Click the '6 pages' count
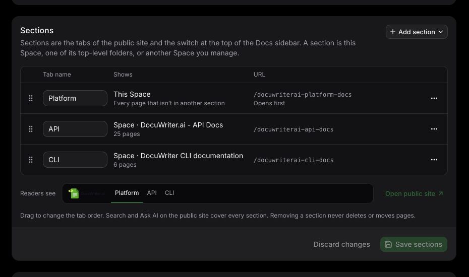This screenshot has width=469, height=277. [x=125, y=165]
